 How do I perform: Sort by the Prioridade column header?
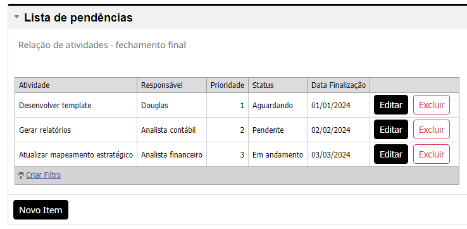tap(227, 85)
